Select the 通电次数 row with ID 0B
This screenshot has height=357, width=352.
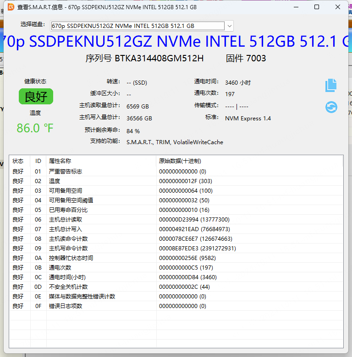pos(176,268)
